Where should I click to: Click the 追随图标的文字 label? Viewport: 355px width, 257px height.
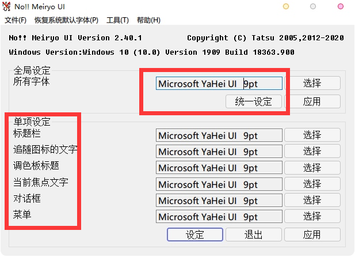(x=45, y=149)
